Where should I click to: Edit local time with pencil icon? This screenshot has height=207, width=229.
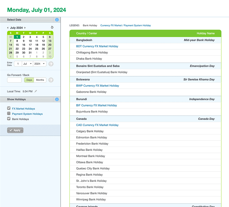click(x=36, y=91)
